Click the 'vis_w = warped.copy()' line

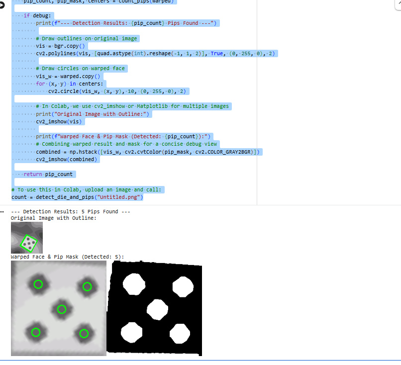point(68,77)
